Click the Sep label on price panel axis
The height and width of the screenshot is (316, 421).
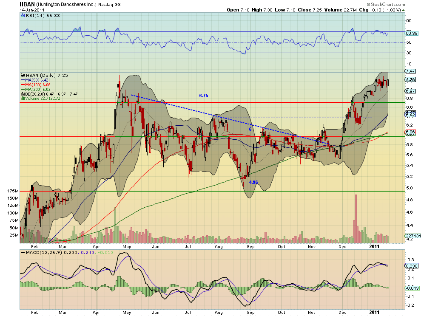click(x=250, y=247)
